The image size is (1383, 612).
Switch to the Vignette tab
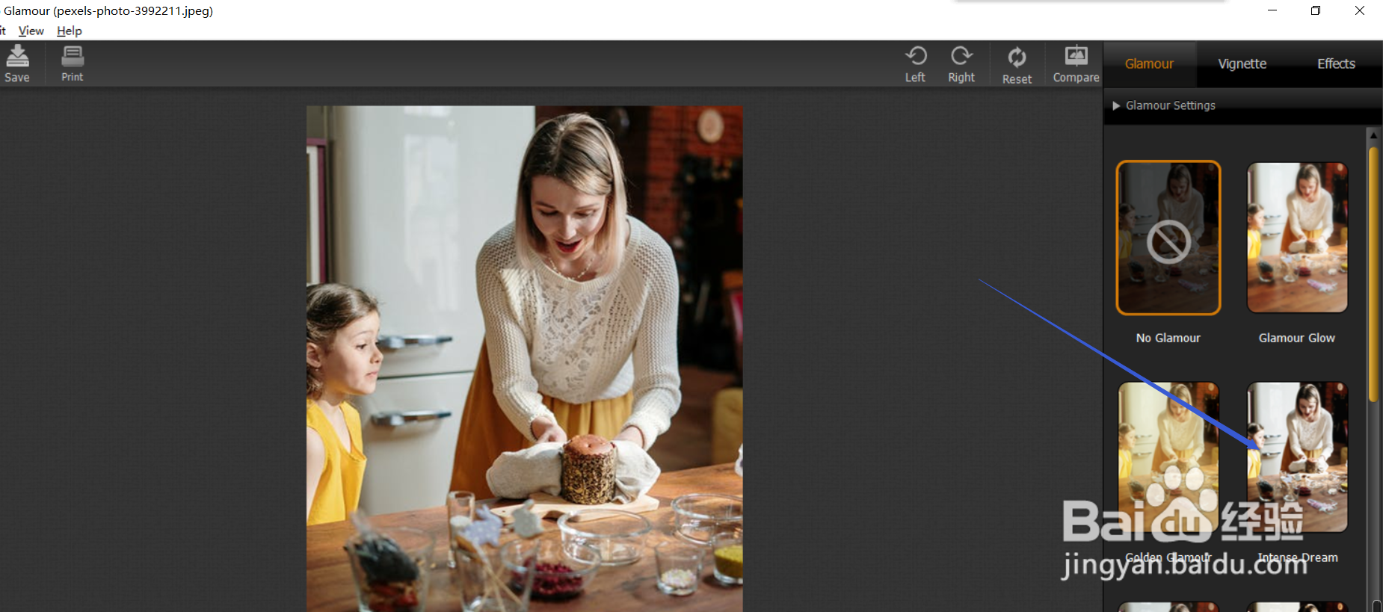(1242, 64)
